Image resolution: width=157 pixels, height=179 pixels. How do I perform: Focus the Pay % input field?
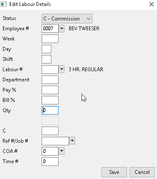pos(50,90)
